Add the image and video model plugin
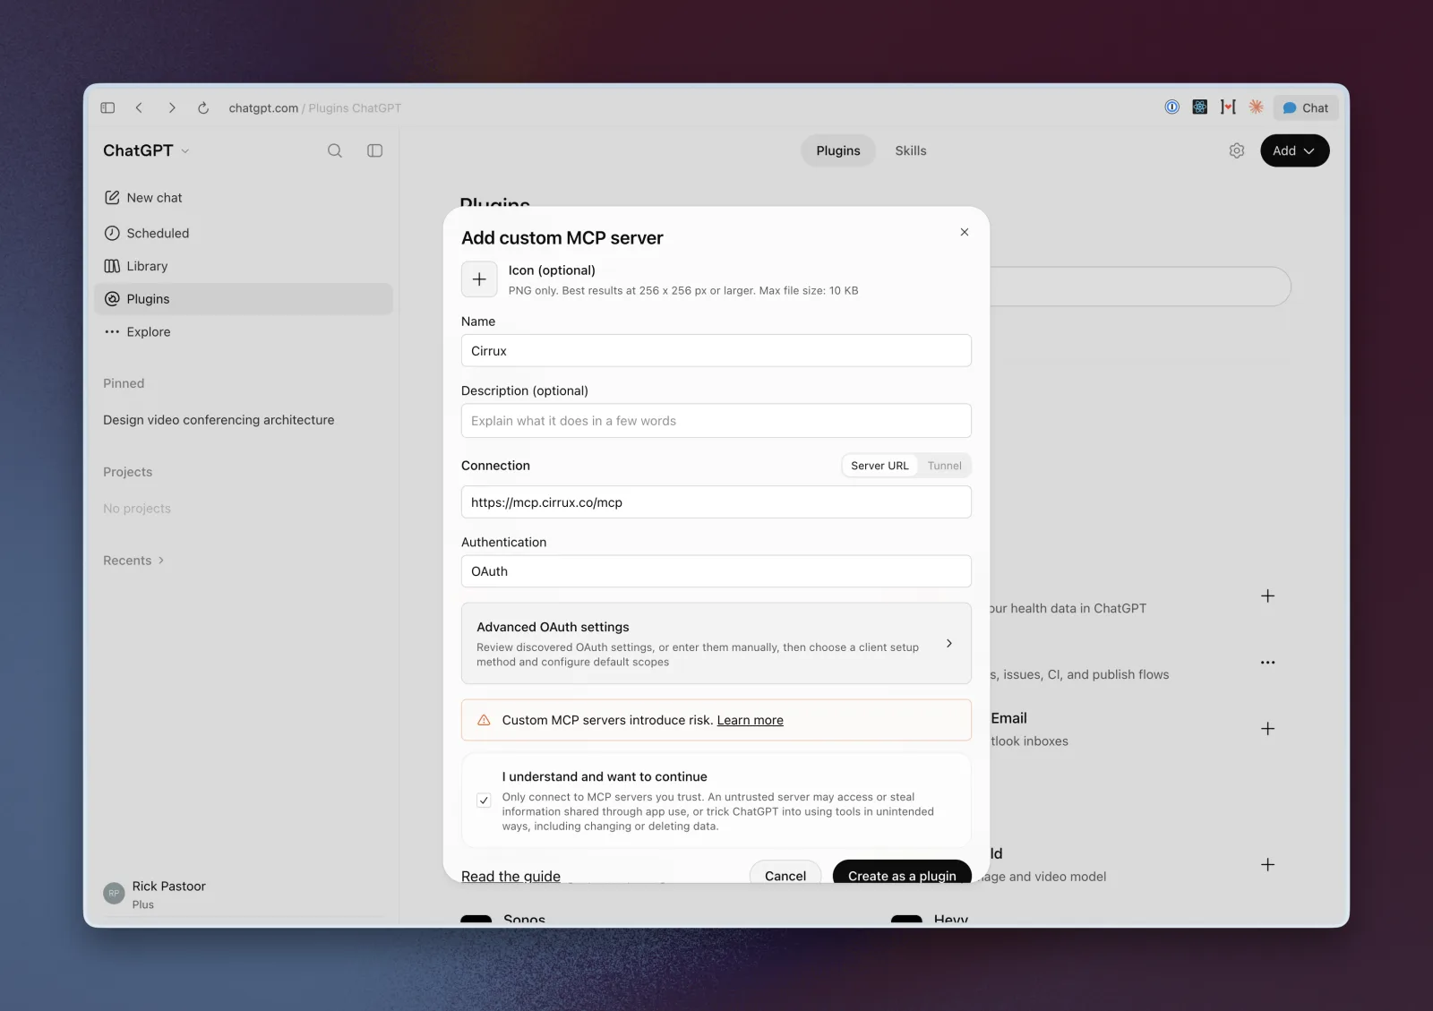The image size is (1433, 1011). point(1267,865)
